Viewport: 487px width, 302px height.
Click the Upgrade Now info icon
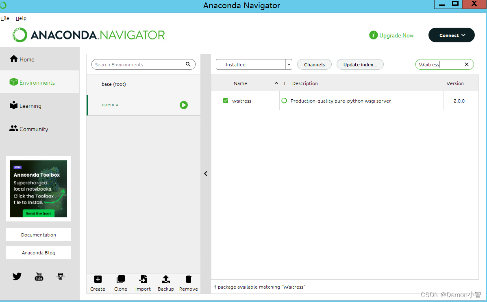point(373,35)
